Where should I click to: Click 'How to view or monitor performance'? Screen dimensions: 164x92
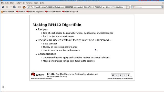coord(61,50)
